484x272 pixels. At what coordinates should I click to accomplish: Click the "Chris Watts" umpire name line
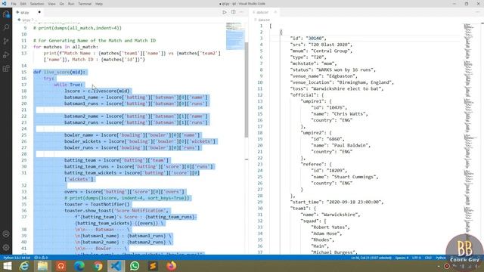340,114
